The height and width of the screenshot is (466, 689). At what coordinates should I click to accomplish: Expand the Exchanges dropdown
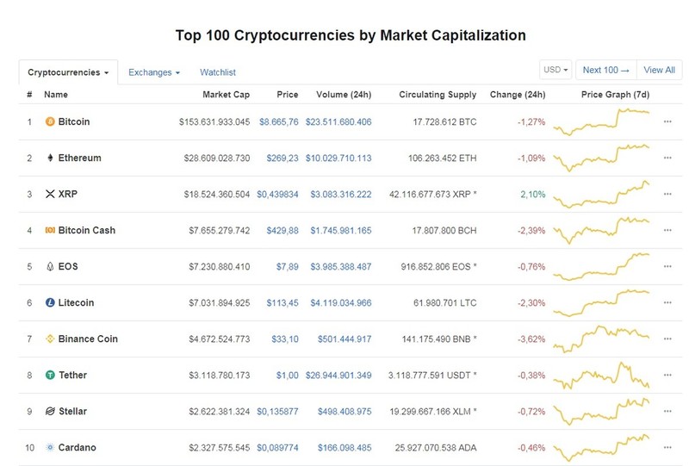coord(154,72)
